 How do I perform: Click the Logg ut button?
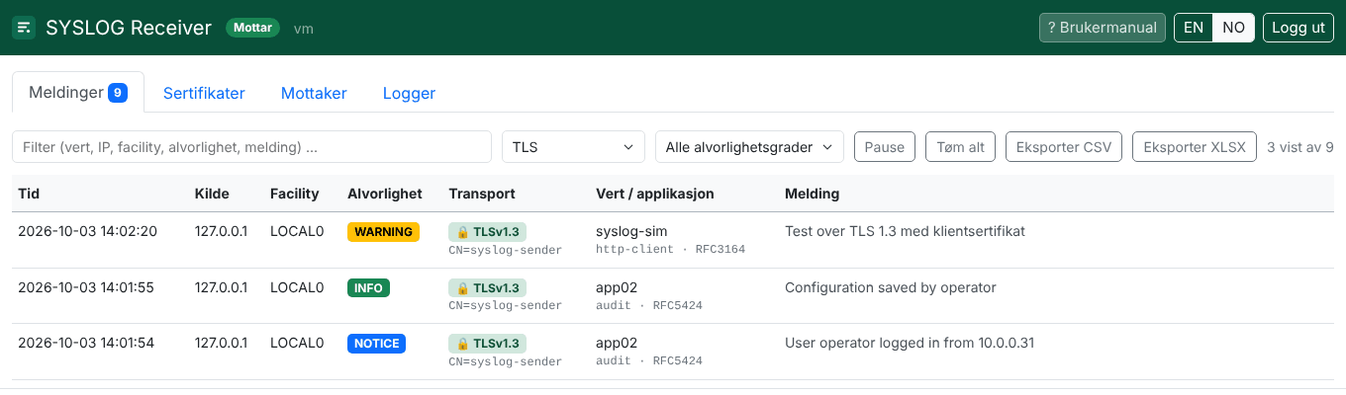pos(1298,28)
